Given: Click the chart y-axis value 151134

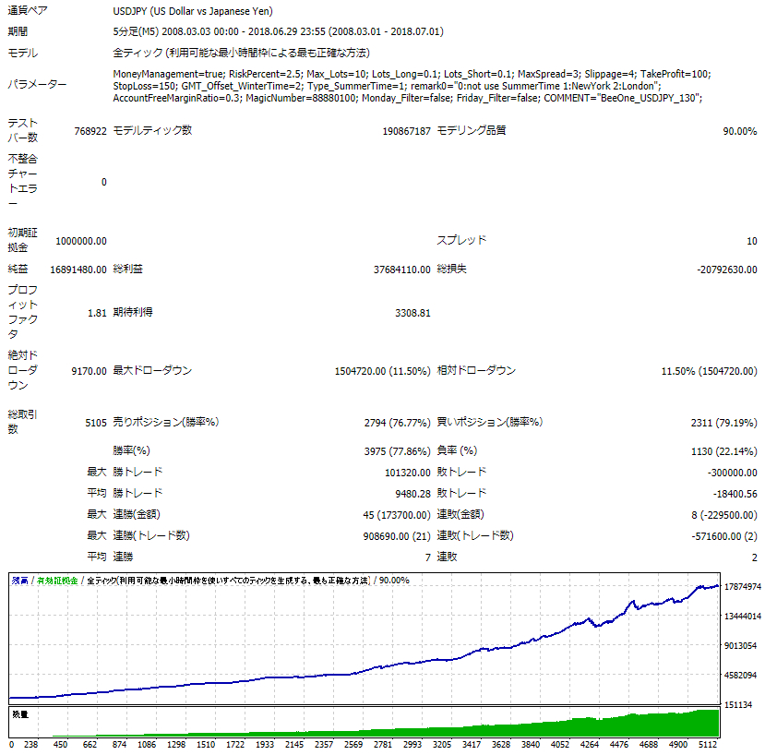Looking at the screenshot, I should 737,705.
